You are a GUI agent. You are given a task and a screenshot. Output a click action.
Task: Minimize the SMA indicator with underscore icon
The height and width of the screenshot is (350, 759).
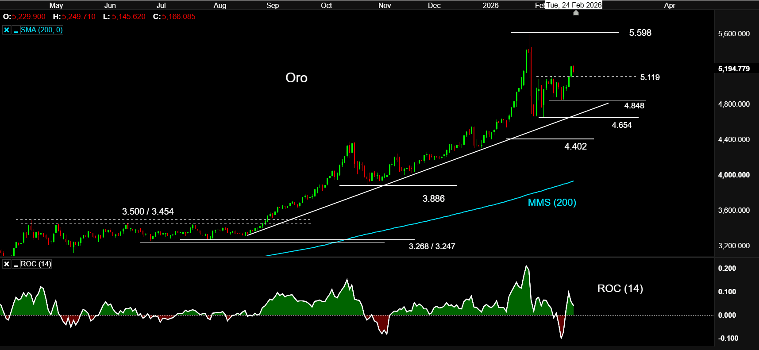coord(16,30)
